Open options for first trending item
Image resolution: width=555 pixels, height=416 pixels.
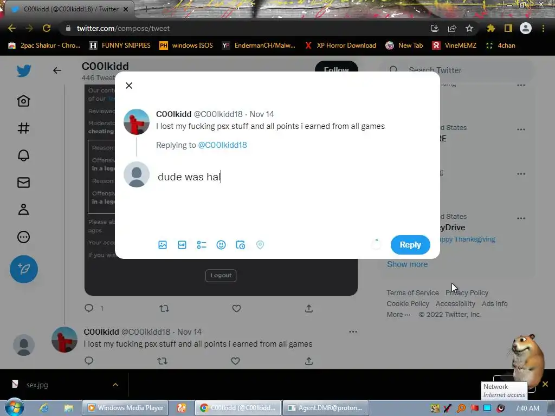521,85
